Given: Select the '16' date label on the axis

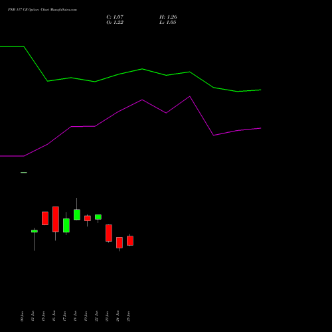Looking at the screenshot, I should tap(54, 316).
